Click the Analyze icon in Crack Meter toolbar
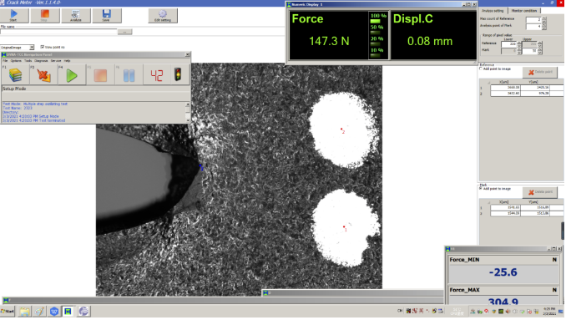The image size is (566, 320). coord(75,15)
